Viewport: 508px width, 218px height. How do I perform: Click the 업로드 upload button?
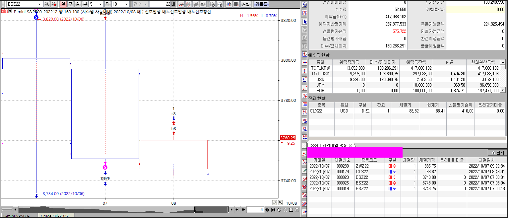pyautogui.click(x=261, y=4)
